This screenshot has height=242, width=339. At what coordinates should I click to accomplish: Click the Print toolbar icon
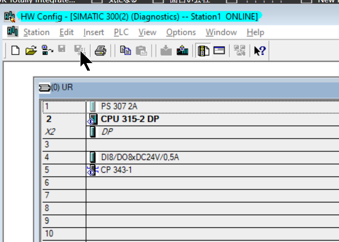click(x=101, y=50)
